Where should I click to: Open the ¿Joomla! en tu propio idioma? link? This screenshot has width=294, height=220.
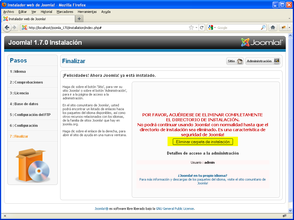tap(202, 176)
